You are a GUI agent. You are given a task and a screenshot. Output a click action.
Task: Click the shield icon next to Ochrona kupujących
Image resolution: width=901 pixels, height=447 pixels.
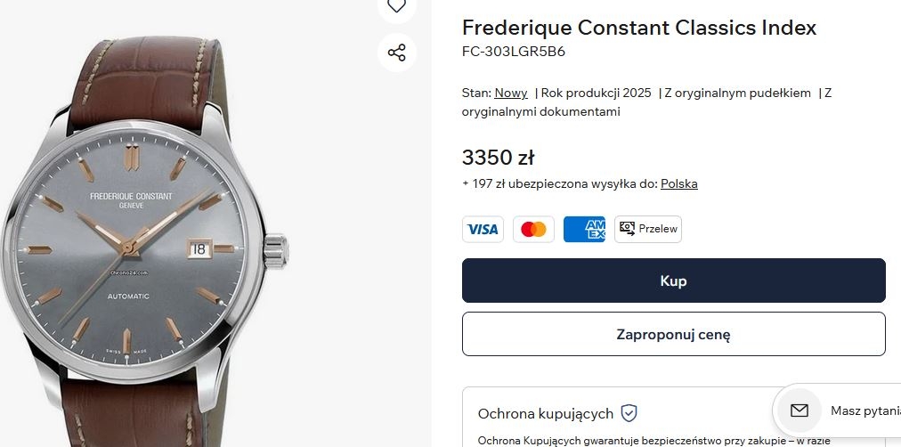point(629,413)
